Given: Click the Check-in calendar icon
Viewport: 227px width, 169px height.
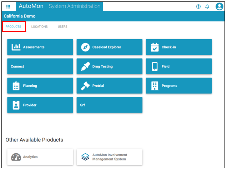Looking at the screenshot, I should coord(155,47).
